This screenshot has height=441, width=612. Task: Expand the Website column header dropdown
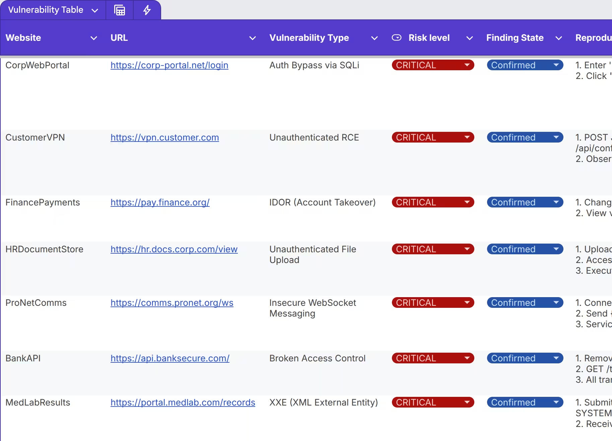point(94,38)
